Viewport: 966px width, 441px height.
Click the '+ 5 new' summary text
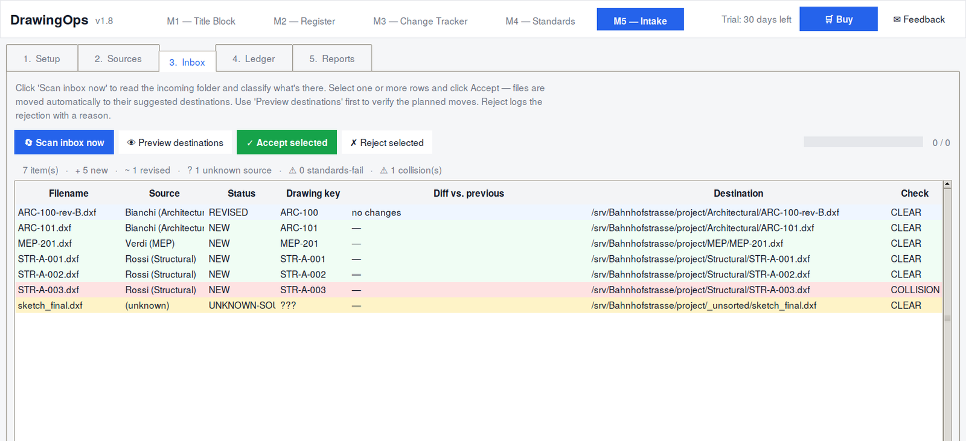pyautogui.click(x=91, y=170)
